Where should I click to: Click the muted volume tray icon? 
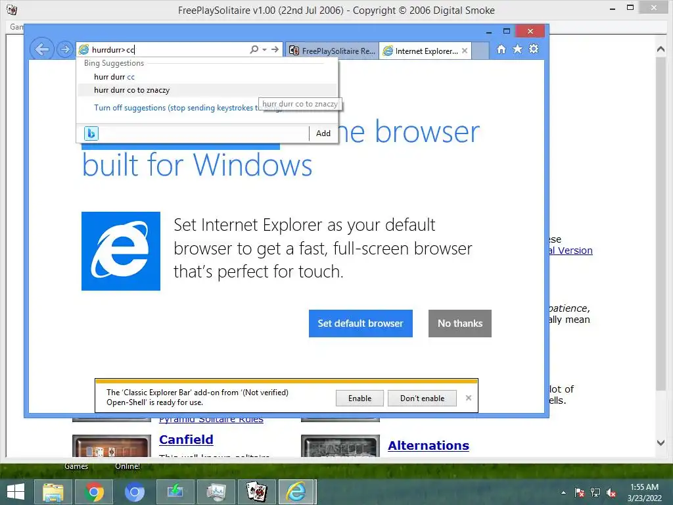coord(611,493)
